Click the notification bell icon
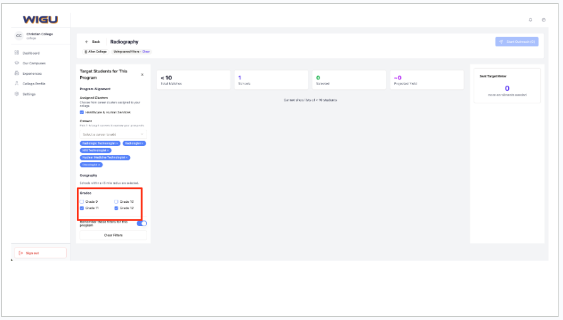This screenshot has height=320, width=563. (x=530, y=20)
